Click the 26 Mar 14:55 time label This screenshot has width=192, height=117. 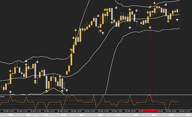coord(117,111)
